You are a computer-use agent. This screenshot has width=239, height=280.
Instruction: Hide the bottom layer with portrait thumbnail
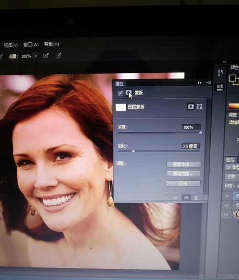coord(226,214)
